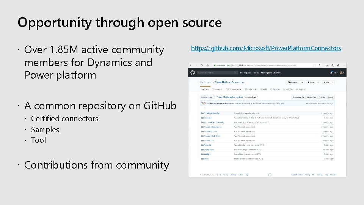Click the footer Blog link
364x205 pixels.
pyautogui.click(x=326, y=175)
